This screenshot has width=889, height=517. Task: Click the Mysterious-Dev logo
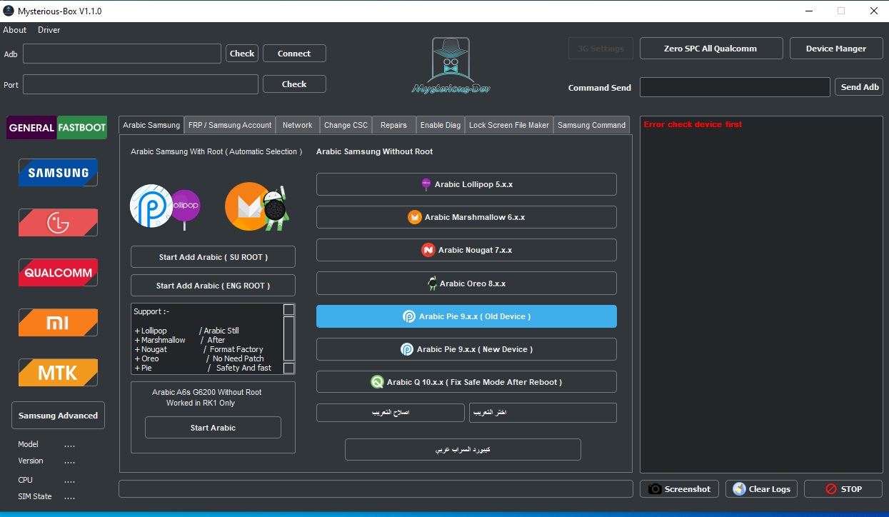[x=451, y=66]
